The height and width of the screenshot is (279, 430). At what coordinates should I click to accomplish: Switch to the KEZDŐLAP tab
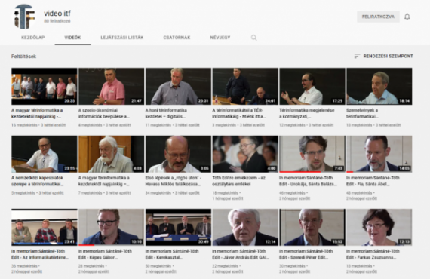coord(33,38)
